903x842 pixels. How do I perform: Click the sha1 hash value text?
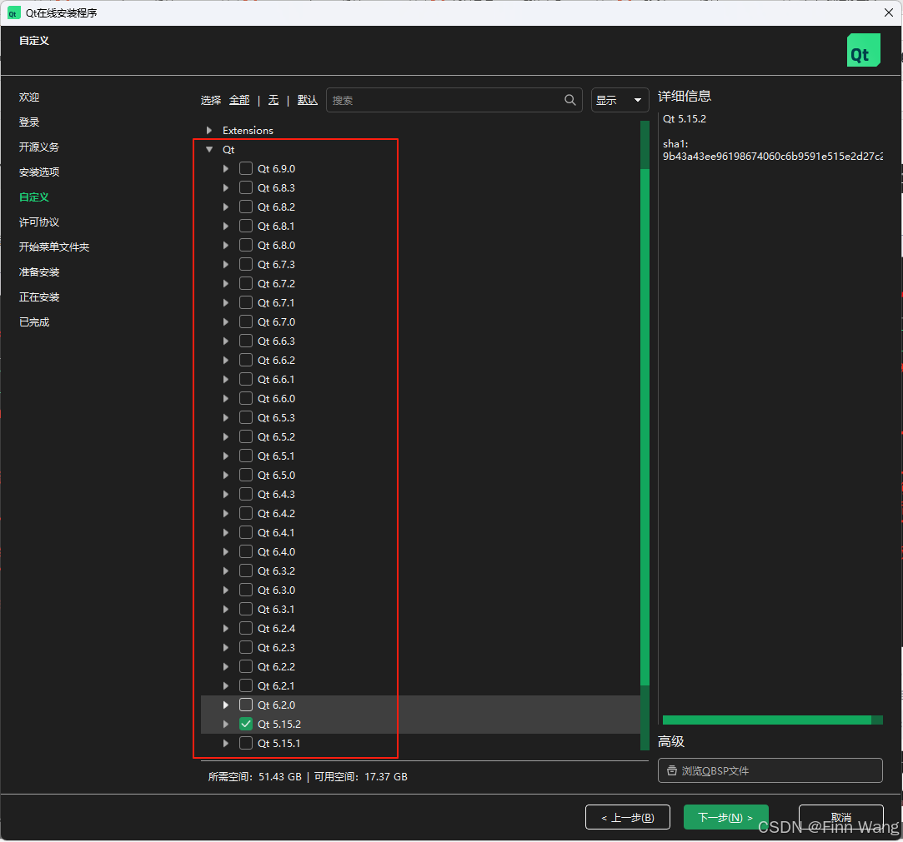(772, 156)
